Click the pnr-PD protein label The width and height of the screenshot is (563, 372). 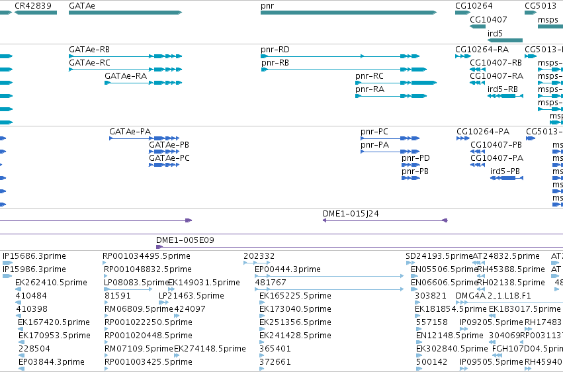click(x=415, y=158)
